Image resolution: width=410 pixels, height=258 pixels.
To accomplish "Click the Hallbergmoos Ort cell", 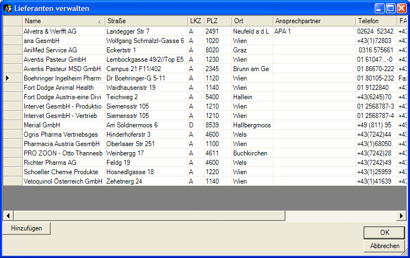I will pos(252,125).
